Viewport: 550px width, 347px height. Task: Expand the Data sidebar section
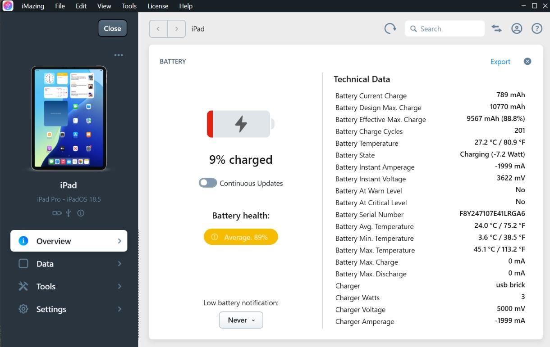[x=69, y=264]
